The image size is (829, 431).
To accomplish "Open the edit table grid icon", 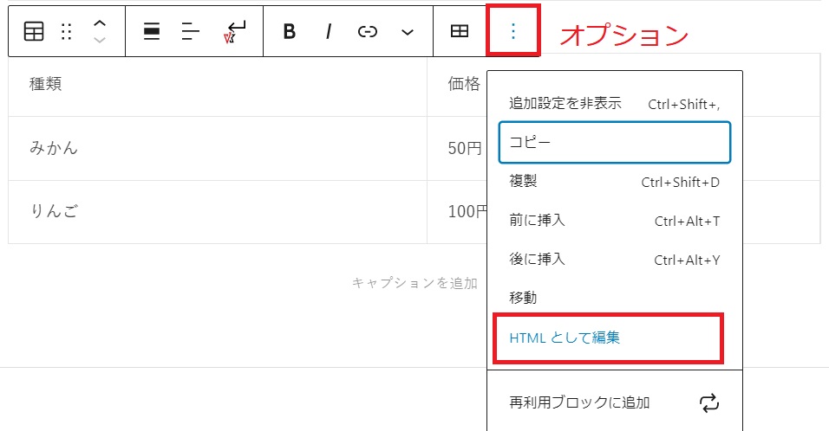I will click(x=460, y=31).
